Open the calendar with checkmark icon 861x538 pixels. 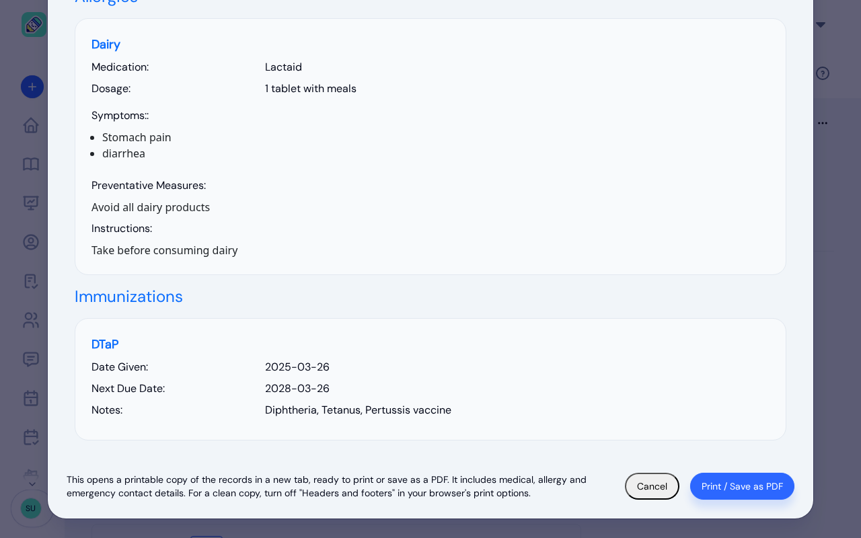click(31, 437)
